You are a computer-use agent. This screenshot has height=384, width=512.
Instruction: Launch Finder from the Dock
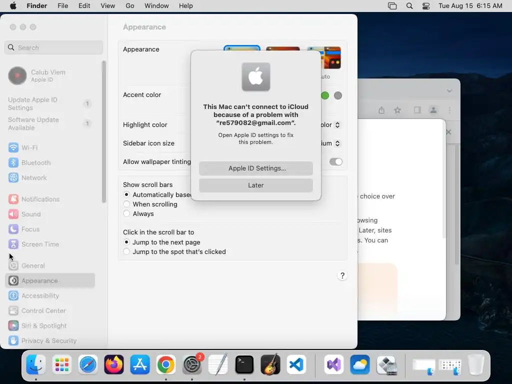click(x=35, y=364)
